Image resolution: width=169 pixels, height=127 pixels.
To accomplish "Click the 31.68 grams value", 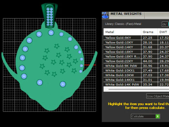I will click(148, 47).
